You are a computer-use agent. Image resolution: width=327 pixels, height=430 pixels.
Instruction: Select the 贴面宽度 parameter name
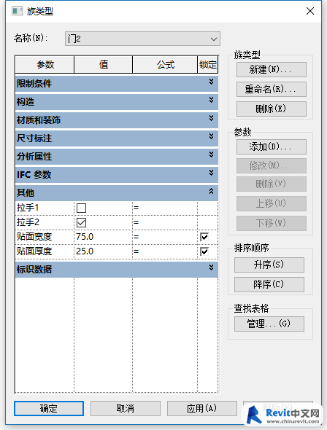(x=34, y=237)
